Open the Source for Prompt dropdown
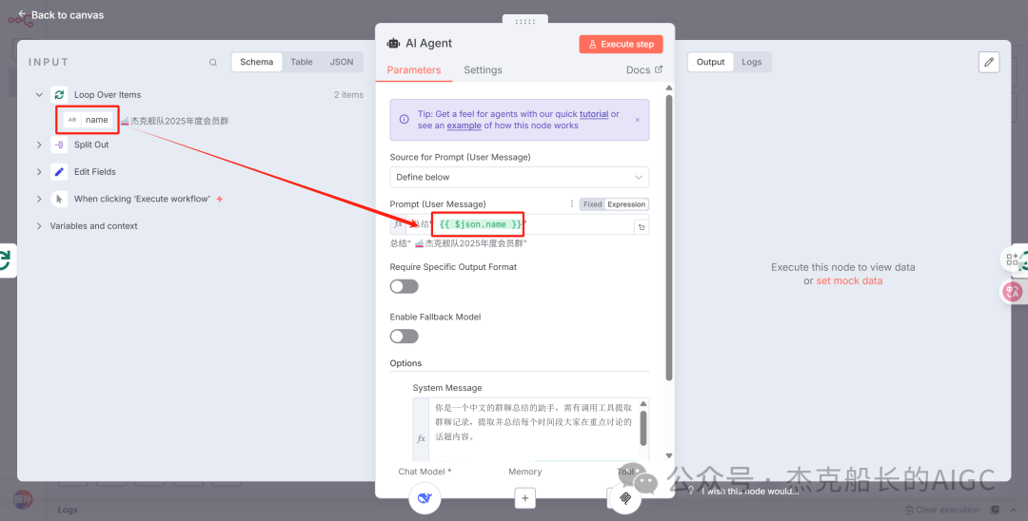 point(520,178)
